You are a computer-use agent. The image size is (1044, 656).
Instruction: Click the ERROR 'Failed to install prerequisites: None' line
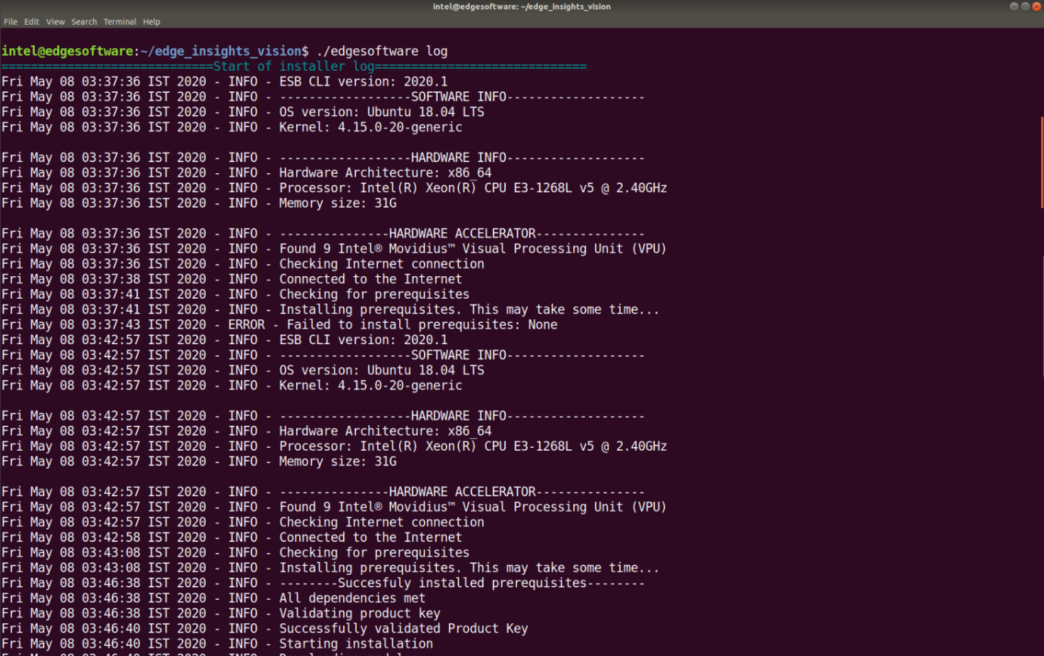[279, 325]
